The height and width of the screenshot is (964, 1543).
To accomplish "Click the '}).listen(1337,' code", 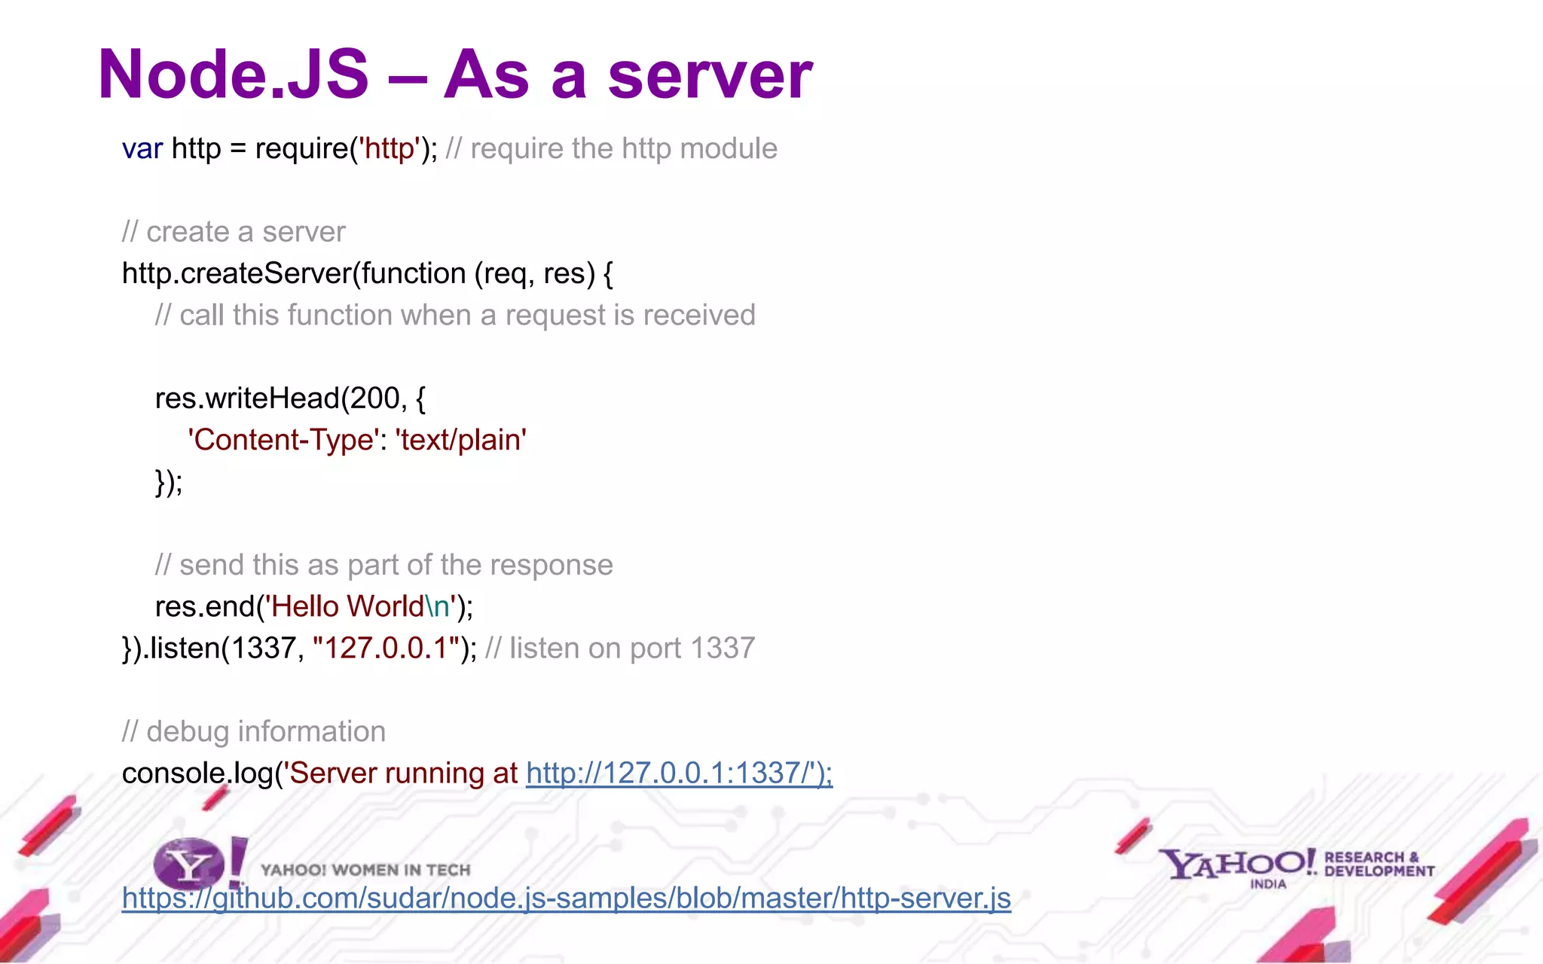I will tap(213, 648).
